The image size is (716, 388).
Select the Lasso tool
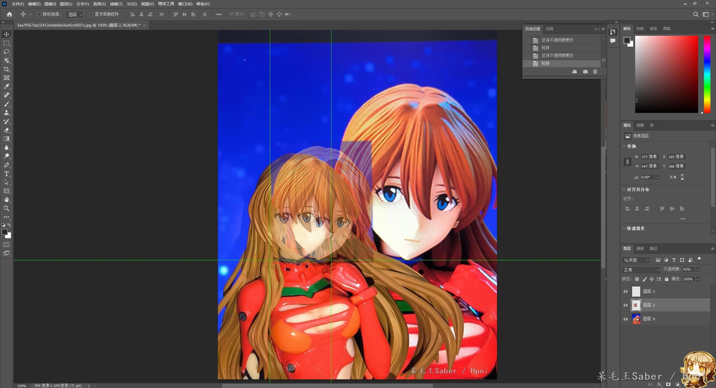coord(6,52)
